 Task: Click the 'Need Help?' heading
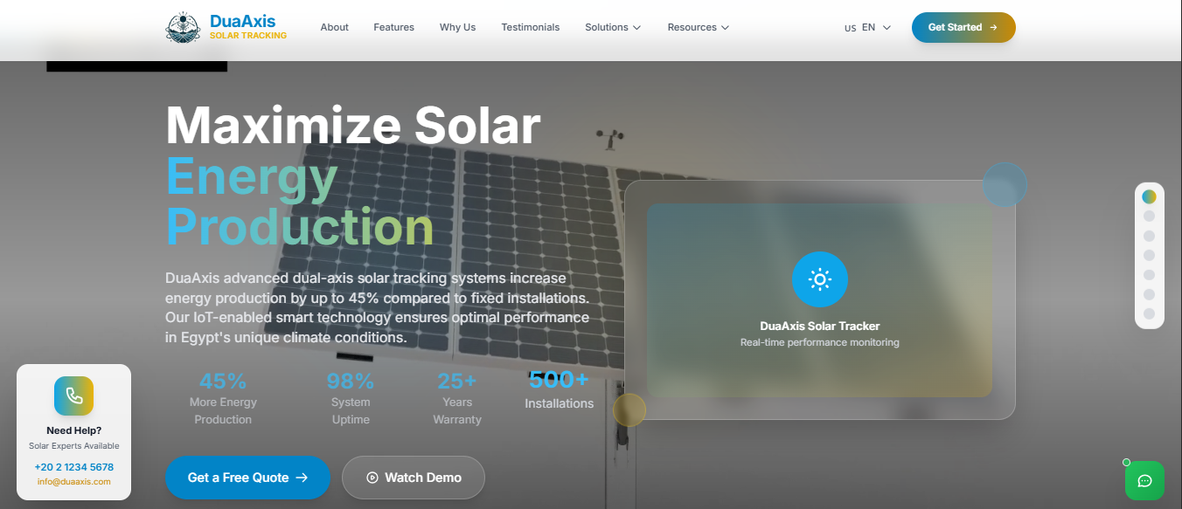point(74,430)
